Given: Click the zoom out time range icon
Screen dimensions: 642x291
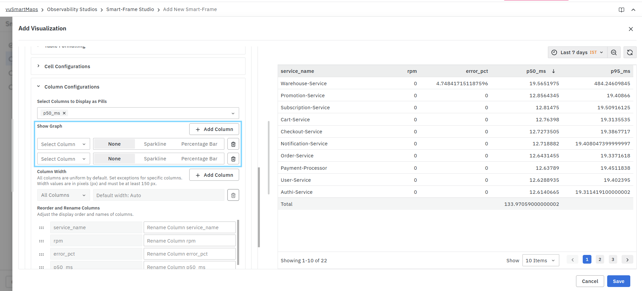Looking at the screenshot, I should (614, 52).
